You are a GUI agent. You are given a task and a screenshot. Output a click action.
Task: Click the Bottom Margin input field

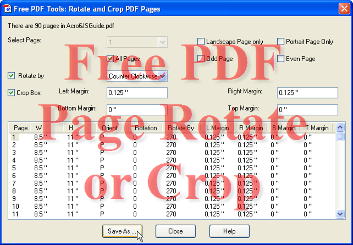pyautogui.click(x=137, y=110)
